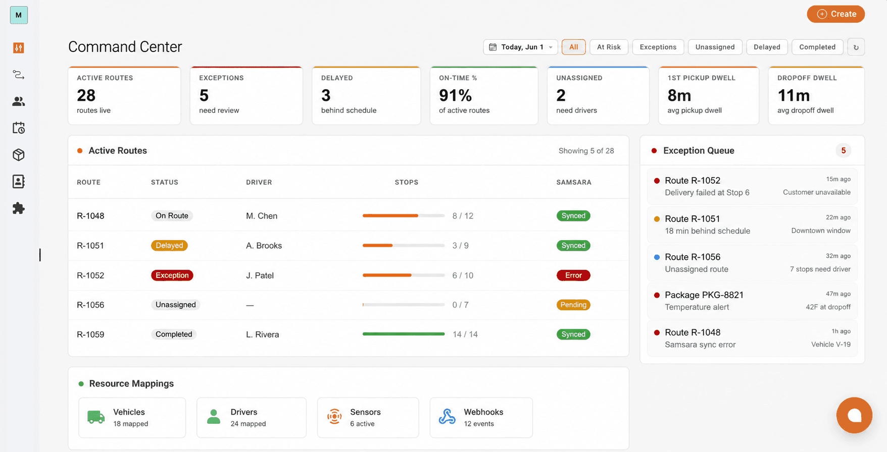Switch to the Unassigned filter tab
The height and width of the screenshot is (452, 887).
pyautogui.click(x=715, y=47)
